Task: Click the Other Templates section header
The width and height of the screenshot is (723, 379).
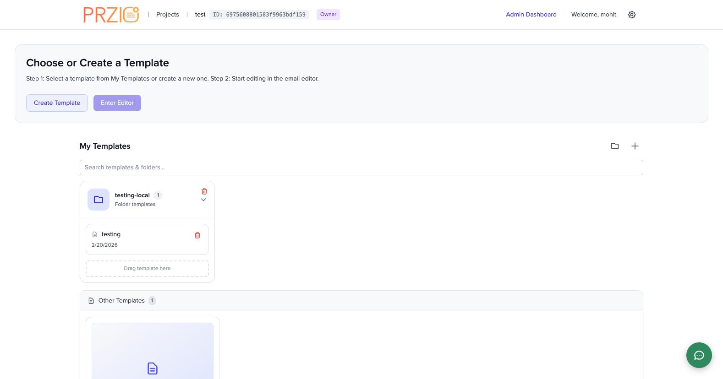Action: coord(361,301)
